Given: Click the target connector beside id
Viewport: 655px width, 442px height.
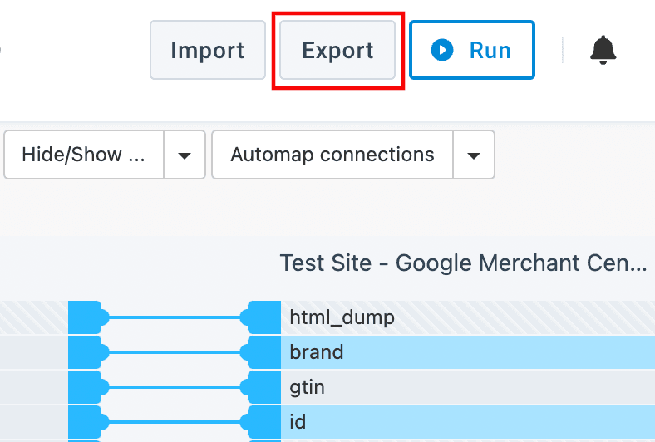Looking at the screenshot, I should coord(262,422).
